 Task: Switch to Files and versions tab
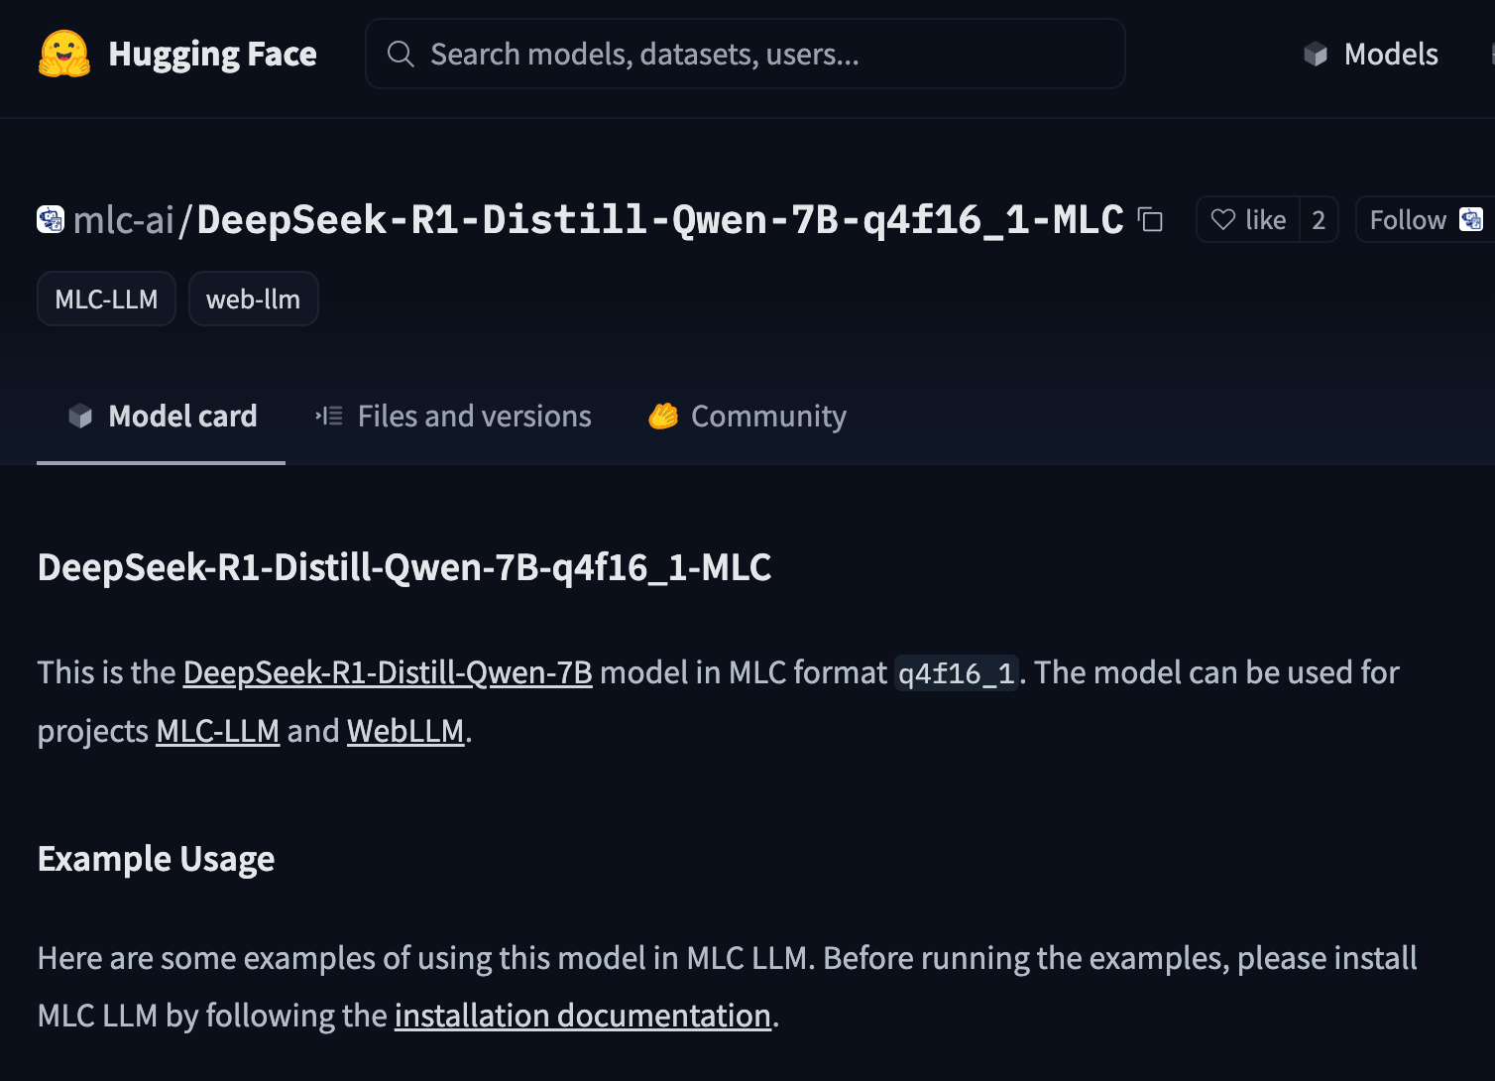tap(453, 416)
